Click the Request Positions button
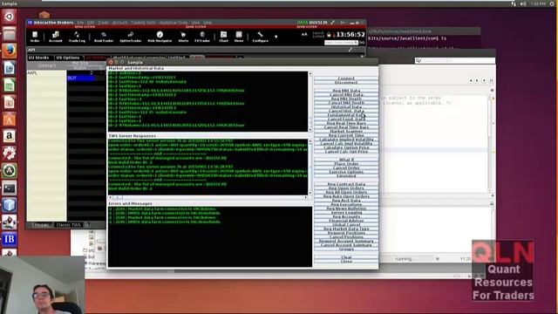The width and height of the screenshot is (558, 314). click(x=346, y=233)
